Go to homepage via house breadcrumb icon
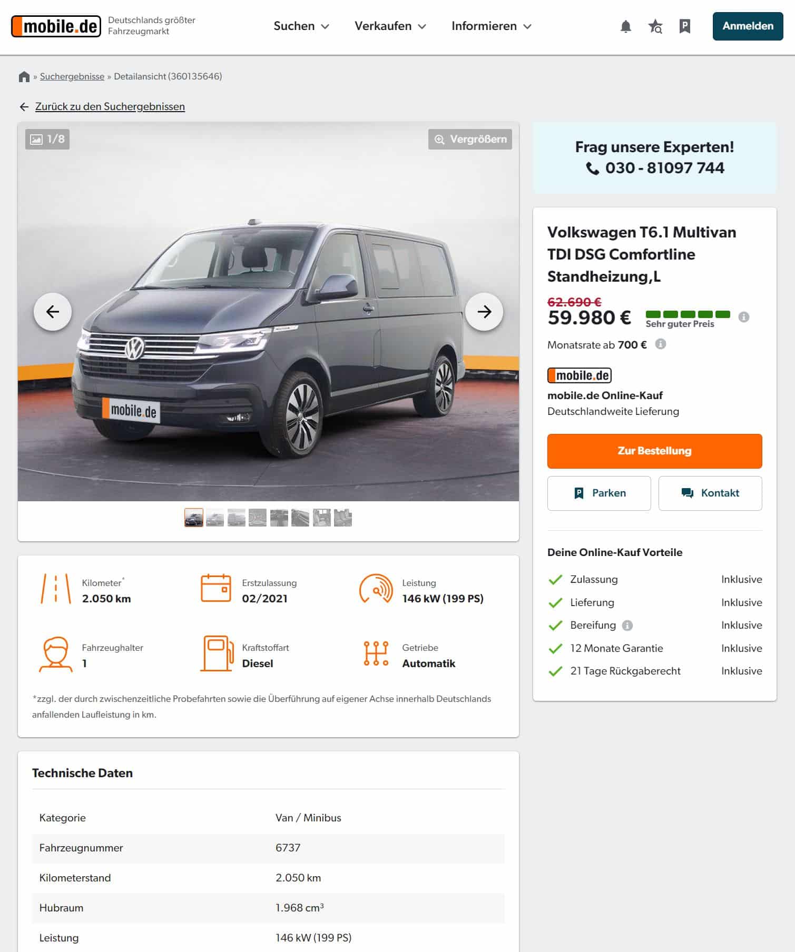 (24, 77)
